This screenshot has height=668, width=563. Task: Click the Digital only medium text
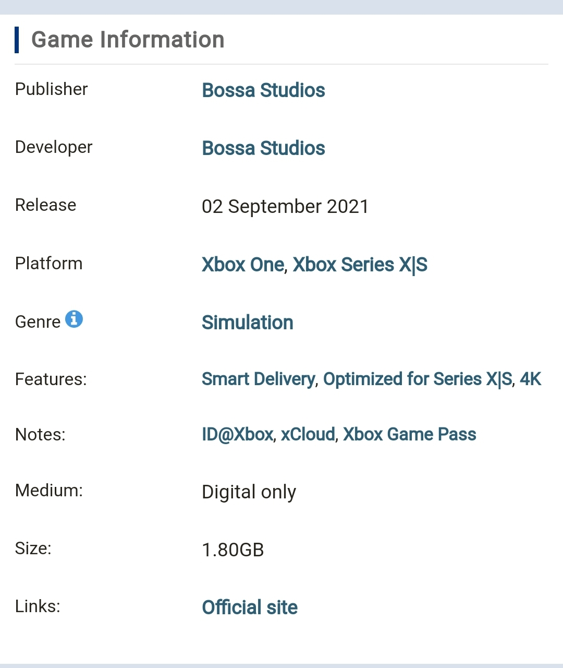249,492
